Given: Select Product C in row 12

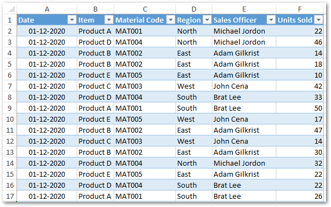Looking at the screenshot, I should [x=95, y=141].
